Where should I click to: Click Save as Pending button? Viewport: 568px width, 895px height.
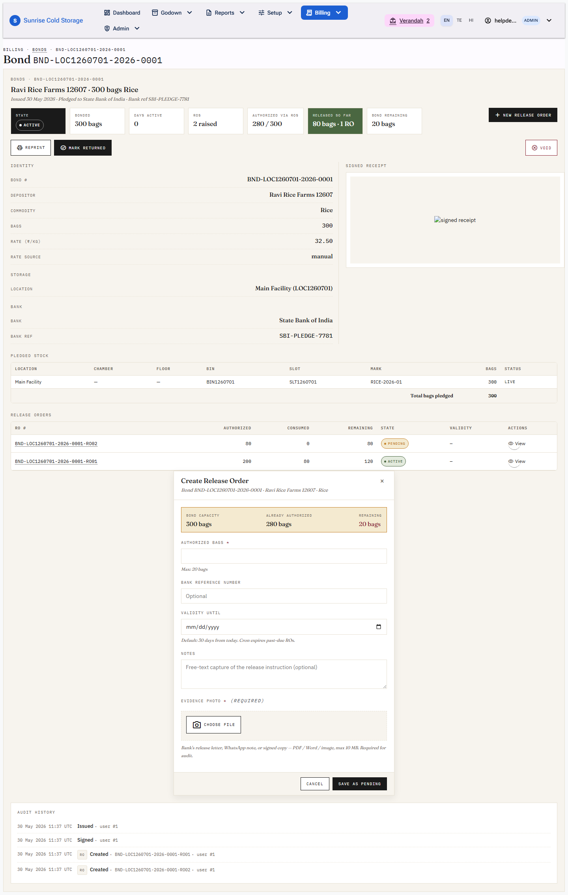(x=360, y=784)
